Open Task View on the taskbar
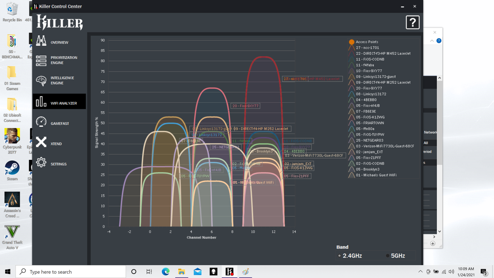Screen dimensions: 494x278 pyautogui.click(x=149, y=272)
